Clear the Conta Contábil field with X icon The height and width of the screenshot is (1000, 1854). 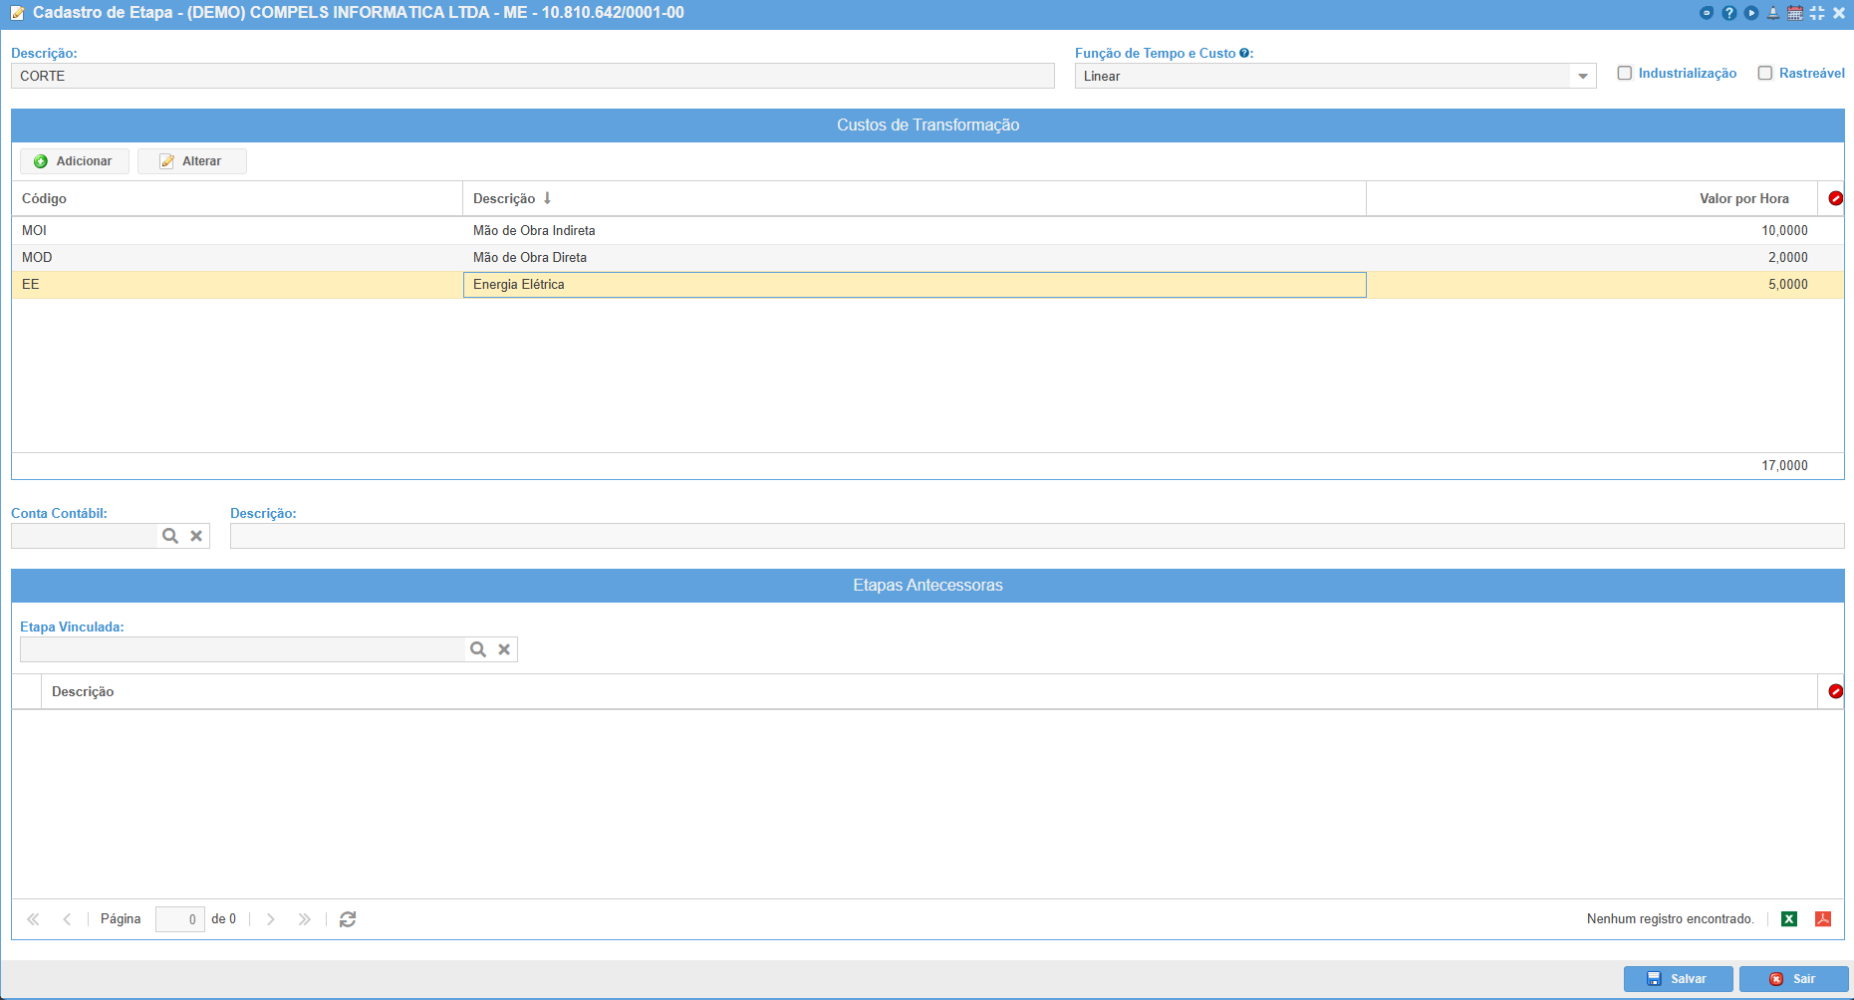coord(196,536)
